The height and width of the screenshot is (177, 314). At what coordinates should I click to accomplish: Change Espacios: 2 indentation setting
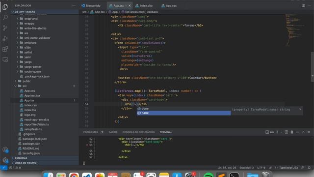pyautogui.click(x=246, y=168)
